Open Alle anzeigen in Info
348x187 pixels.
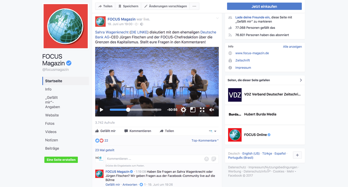[292, 46]
